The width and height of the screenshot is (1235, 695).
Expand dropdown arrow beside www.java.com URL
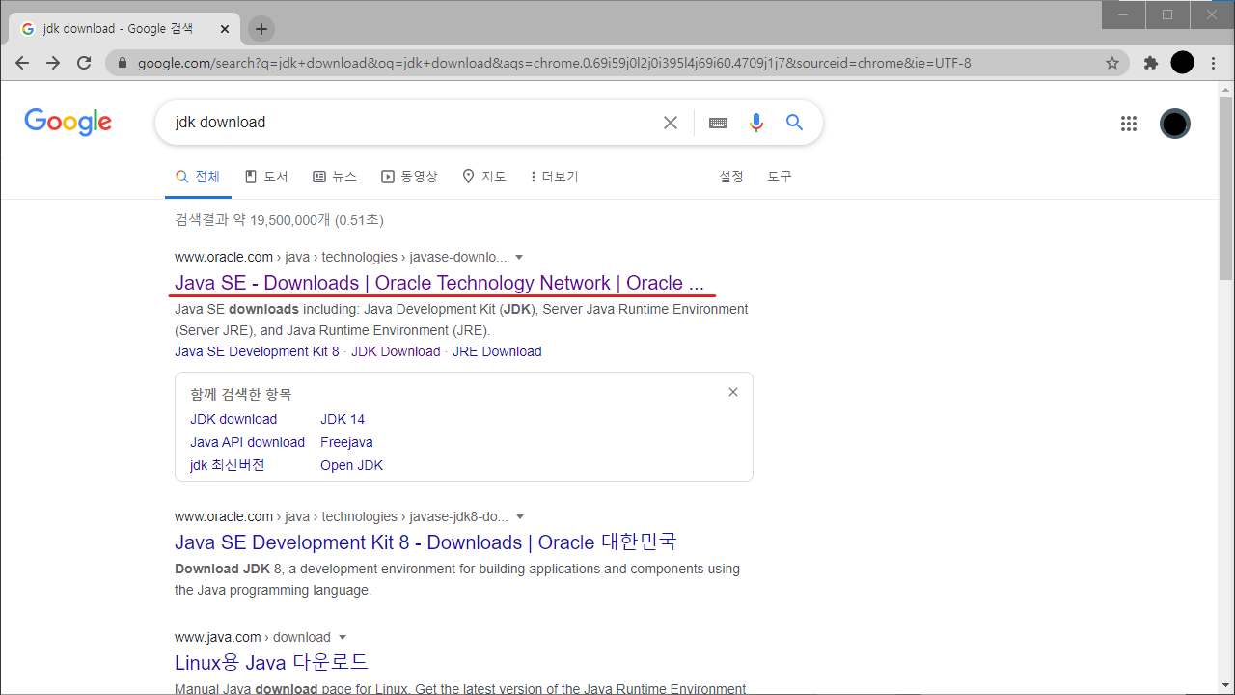343,638
